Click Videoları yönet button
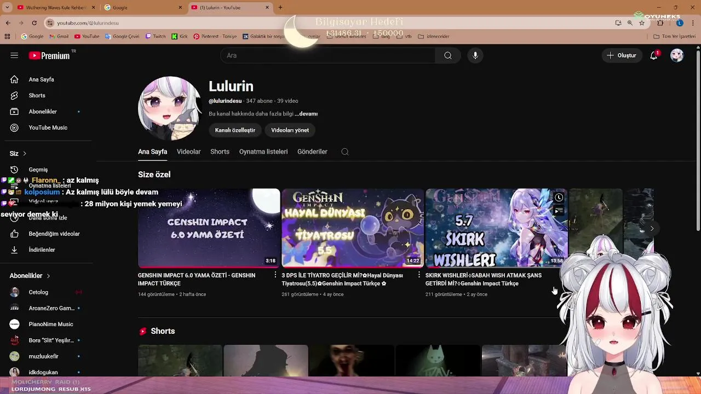701x394 pixels. (x=290, y=130)
